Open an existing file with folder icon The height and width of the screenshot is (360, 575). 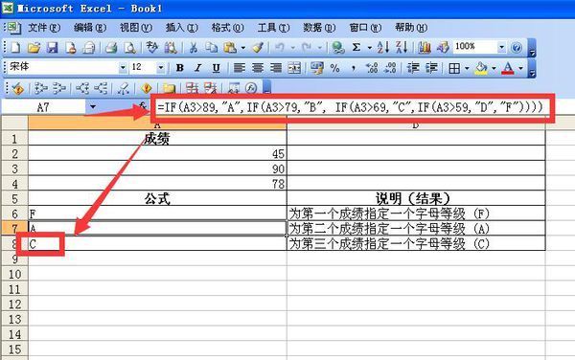pyautogui.click(x=34, y=48)
